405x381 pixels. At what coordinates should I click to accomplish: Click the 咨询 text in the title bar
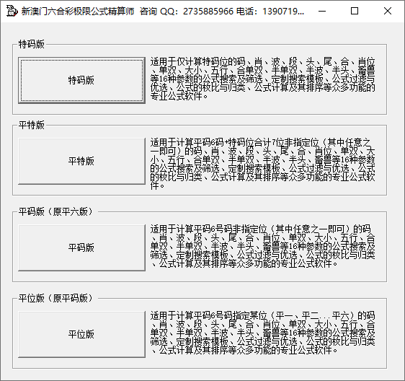coord(148,12)
